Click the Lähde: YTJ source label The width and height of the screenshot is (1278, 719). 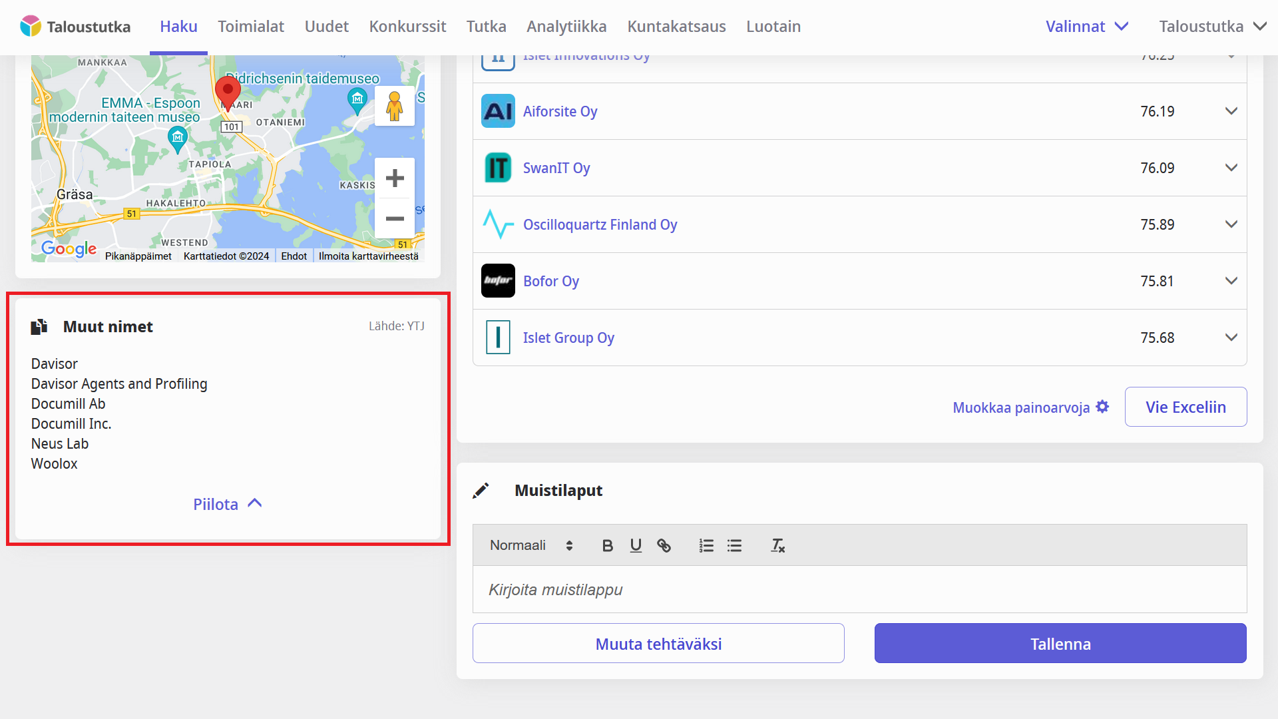coord(397,326)
